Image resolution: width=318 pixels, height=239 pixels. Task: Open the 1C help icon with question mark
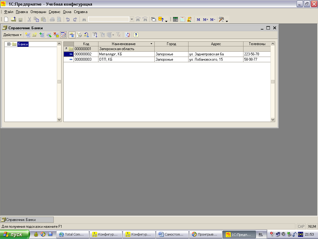(161, 20)
